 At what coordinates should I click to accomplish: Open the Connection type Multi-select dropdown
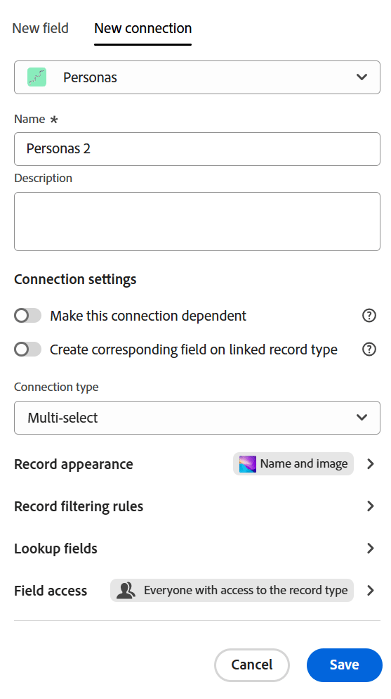coord(197,418)
